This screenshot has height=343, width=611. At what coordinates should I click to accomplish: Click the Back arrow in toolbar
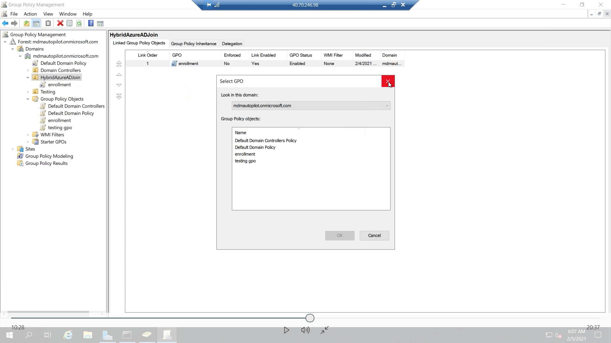[x=5, y=24]
